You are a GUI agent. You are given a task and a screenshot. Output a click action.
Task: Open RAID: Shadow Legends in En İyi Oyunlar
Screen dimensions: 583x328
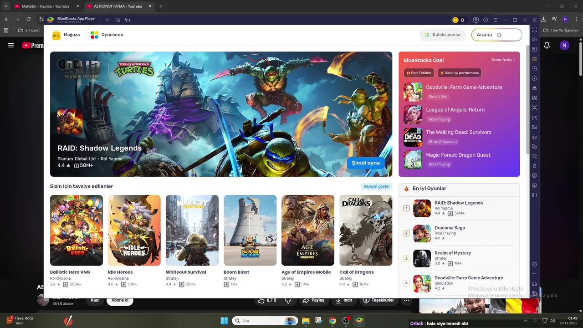[459, 208]
